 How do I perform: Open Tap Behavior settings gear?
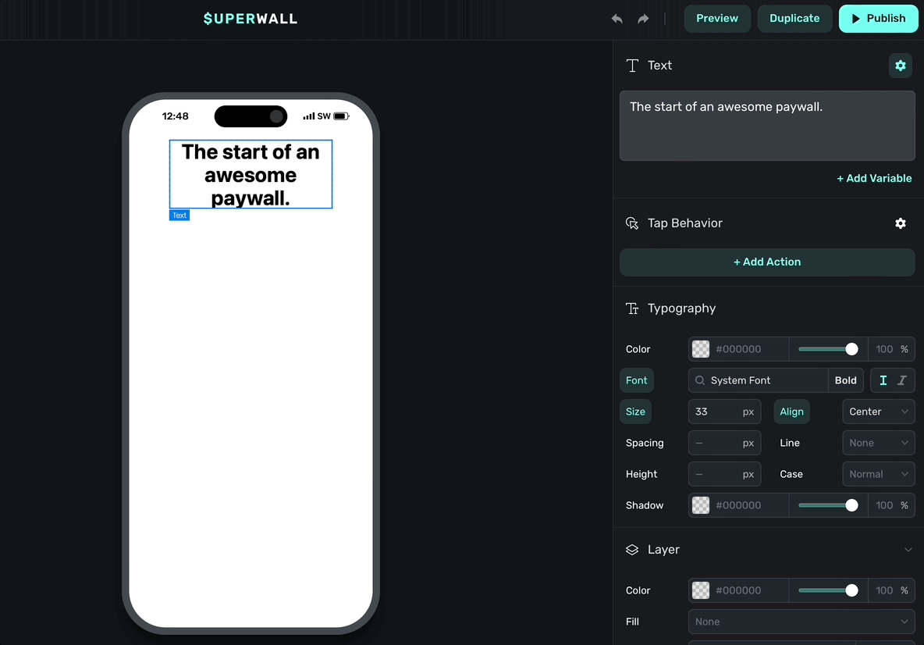900,223
